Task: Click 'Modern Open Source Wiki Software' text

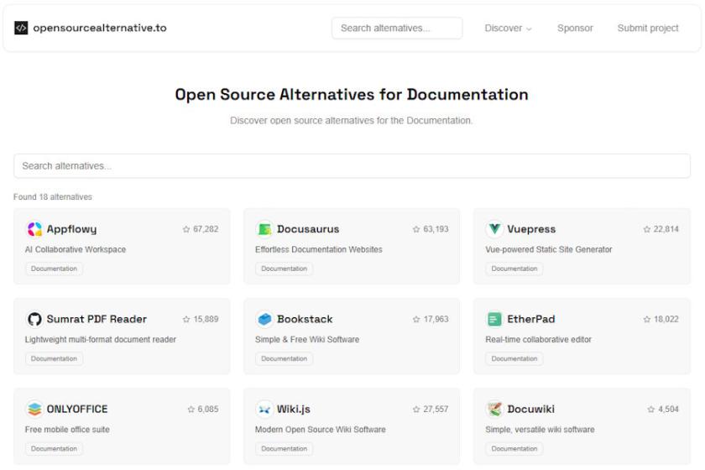Action: point(321,429)
